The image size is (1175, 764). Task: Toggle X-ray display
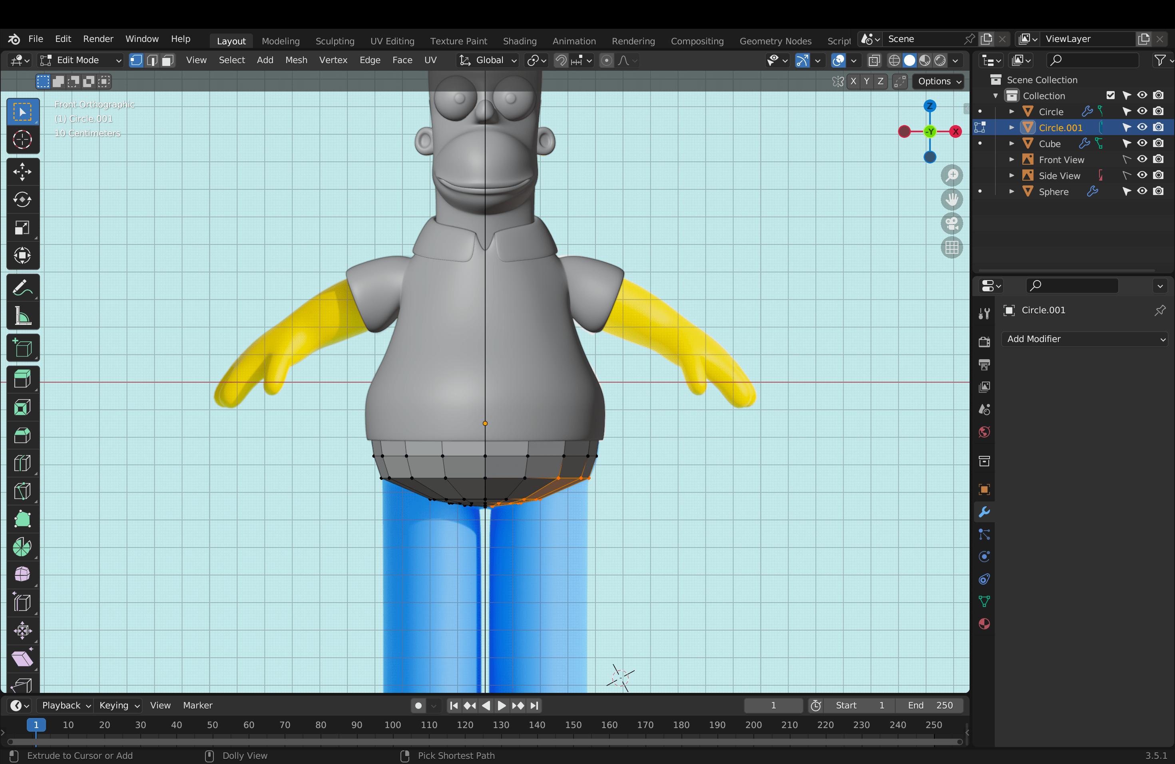(x=874, y=60)
